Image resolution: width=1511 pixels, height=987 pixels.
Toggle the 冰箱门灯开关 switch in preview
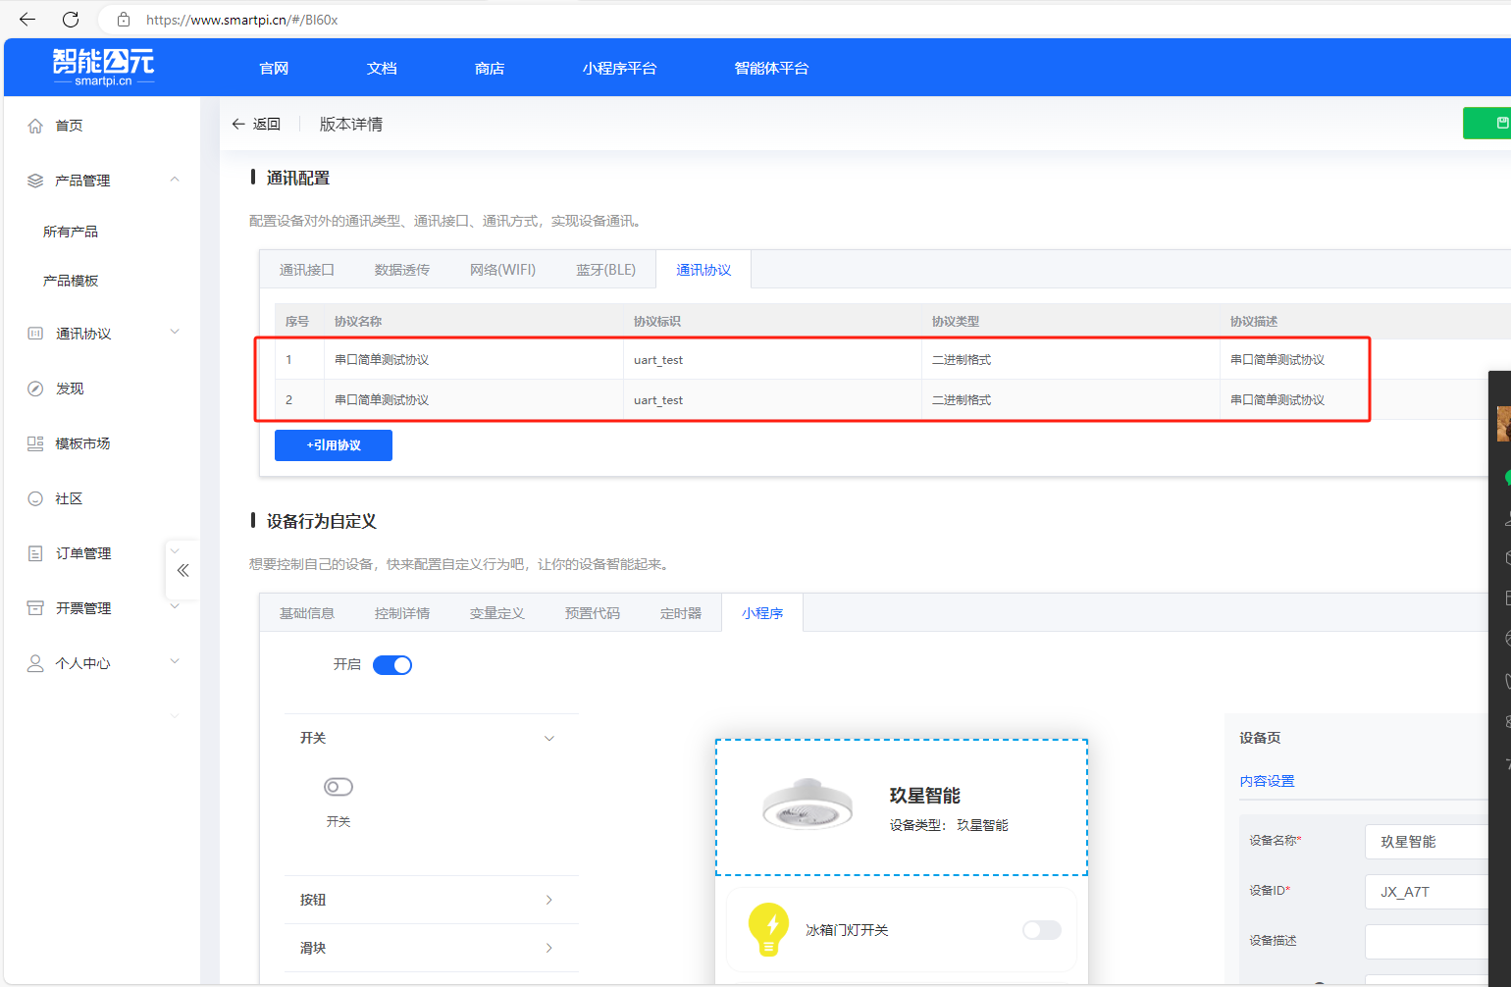point(1041,929)
